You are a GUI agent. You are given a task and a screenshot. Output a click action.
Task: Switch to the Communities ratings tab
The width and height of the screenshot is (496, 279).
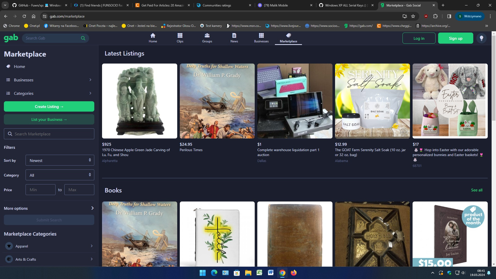[x=224, y=5]
